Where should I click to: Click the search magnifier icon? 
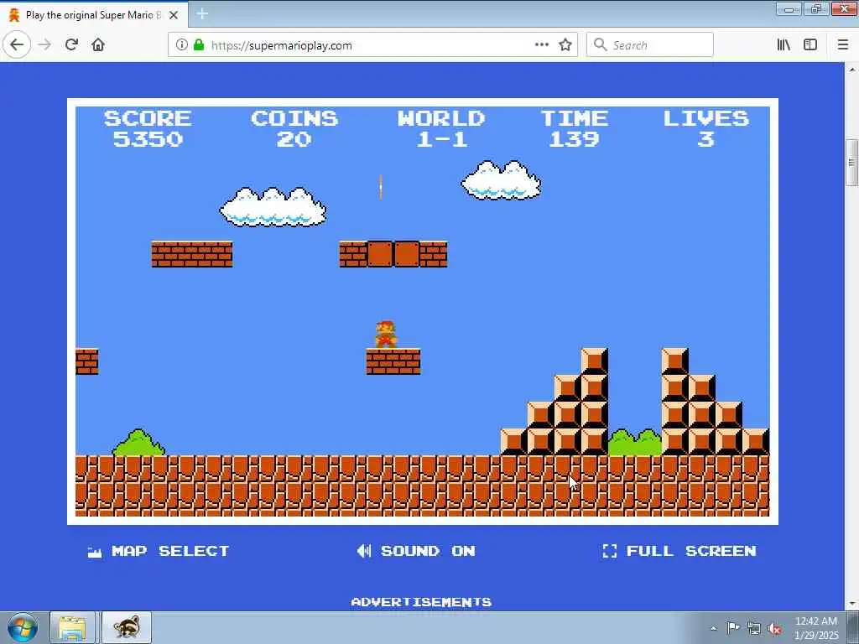point(601,45)
